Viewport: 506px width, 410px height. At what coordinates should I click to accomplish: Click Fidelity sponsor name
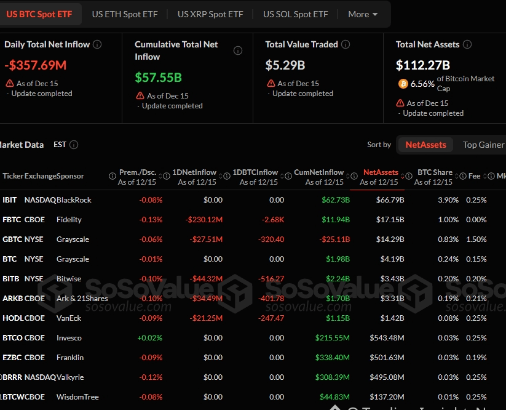pos(69,220)
